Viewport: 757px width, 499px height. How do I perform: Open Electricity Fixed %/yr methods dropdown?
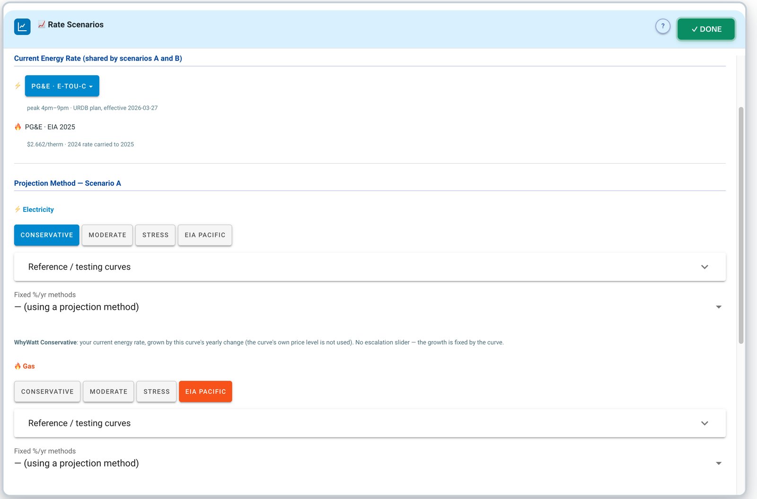pyautogui.click(x=370, y=307)
